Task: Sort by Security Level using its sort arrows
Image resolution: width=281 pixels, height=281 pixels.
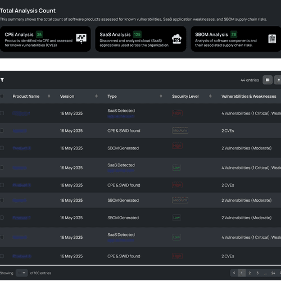Action: click(210, 96)
